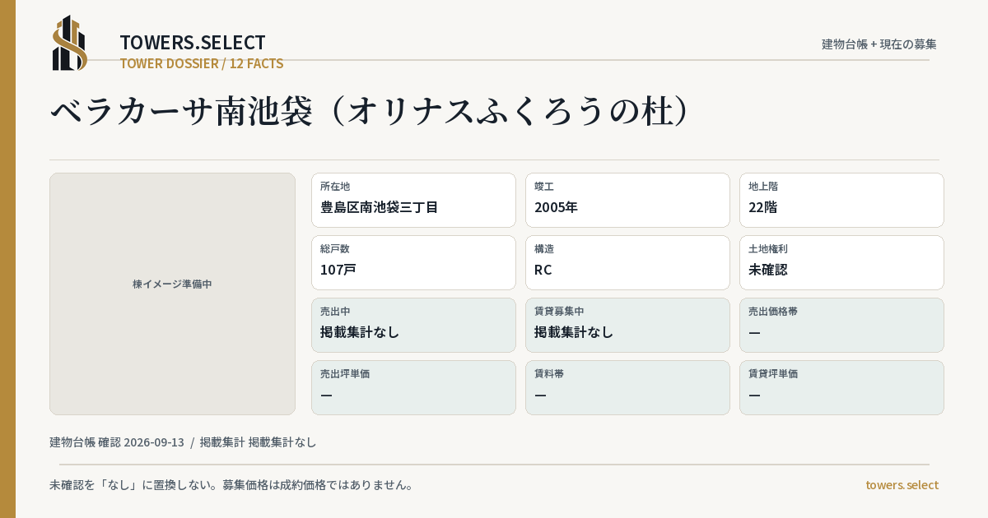Select the disclaimer text starting with 未確認を
The width and height of the screenshot is (988, 518).
(x=231, y=485)
